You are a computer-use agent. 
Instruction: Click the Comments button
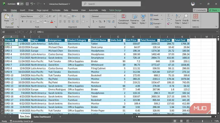tap(200, 10)
